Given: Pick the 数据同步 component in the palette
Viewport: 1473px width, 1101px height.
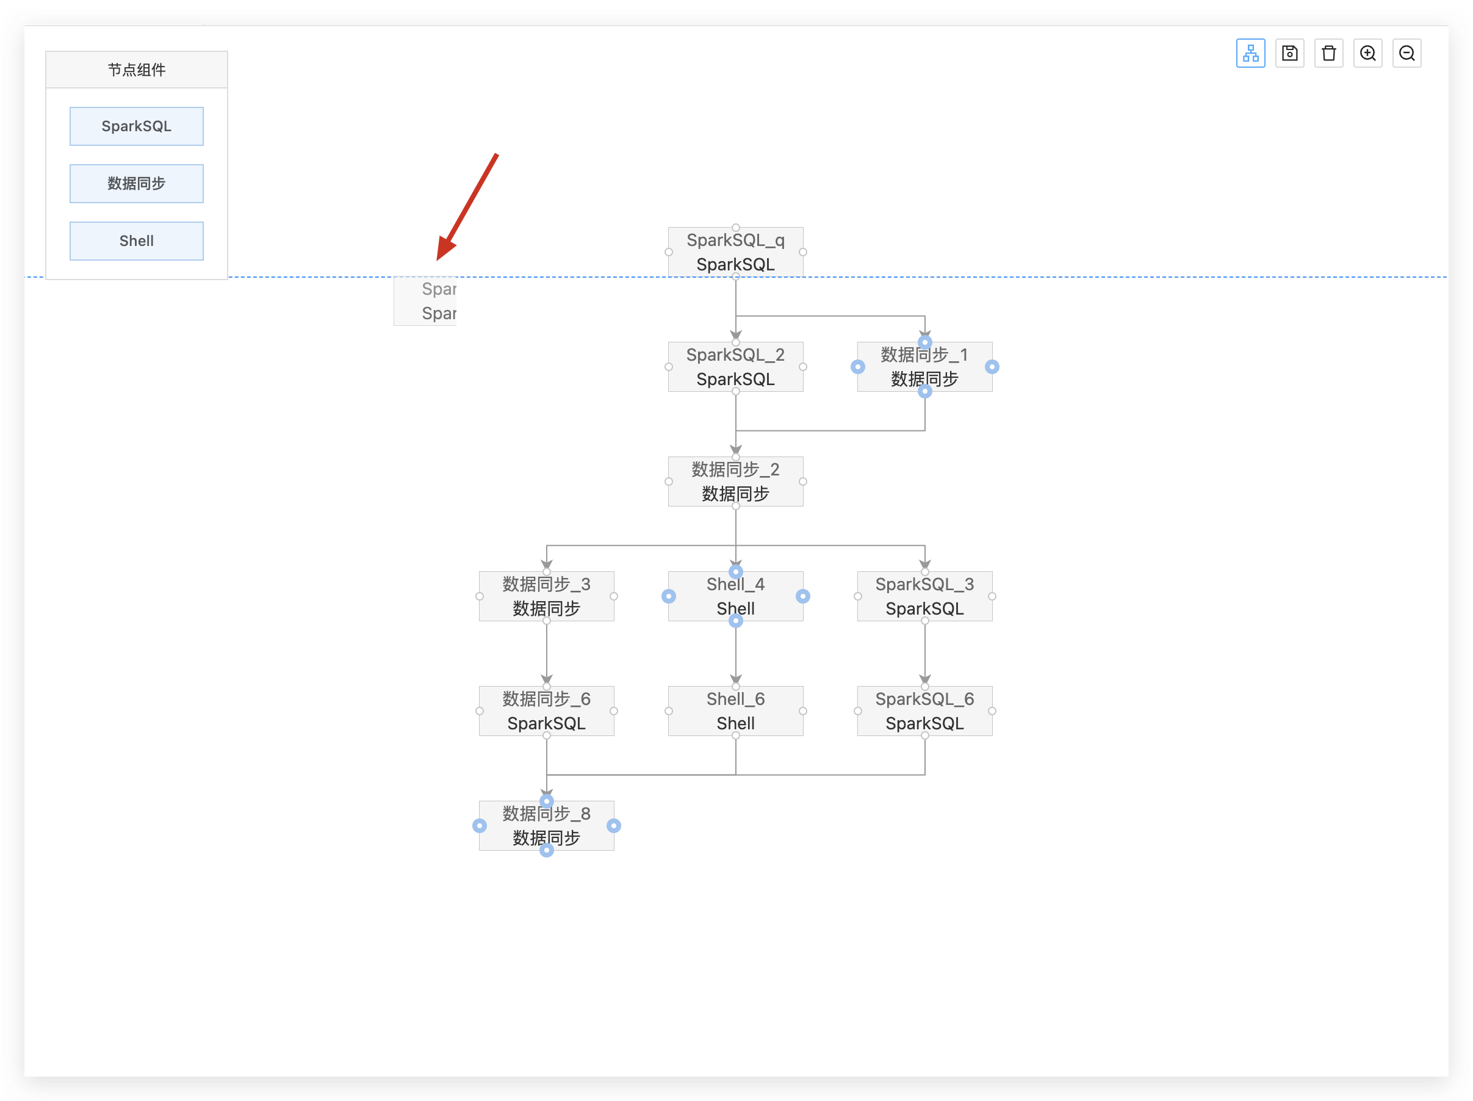Looking at the screenshot, I should pos(137,184).
